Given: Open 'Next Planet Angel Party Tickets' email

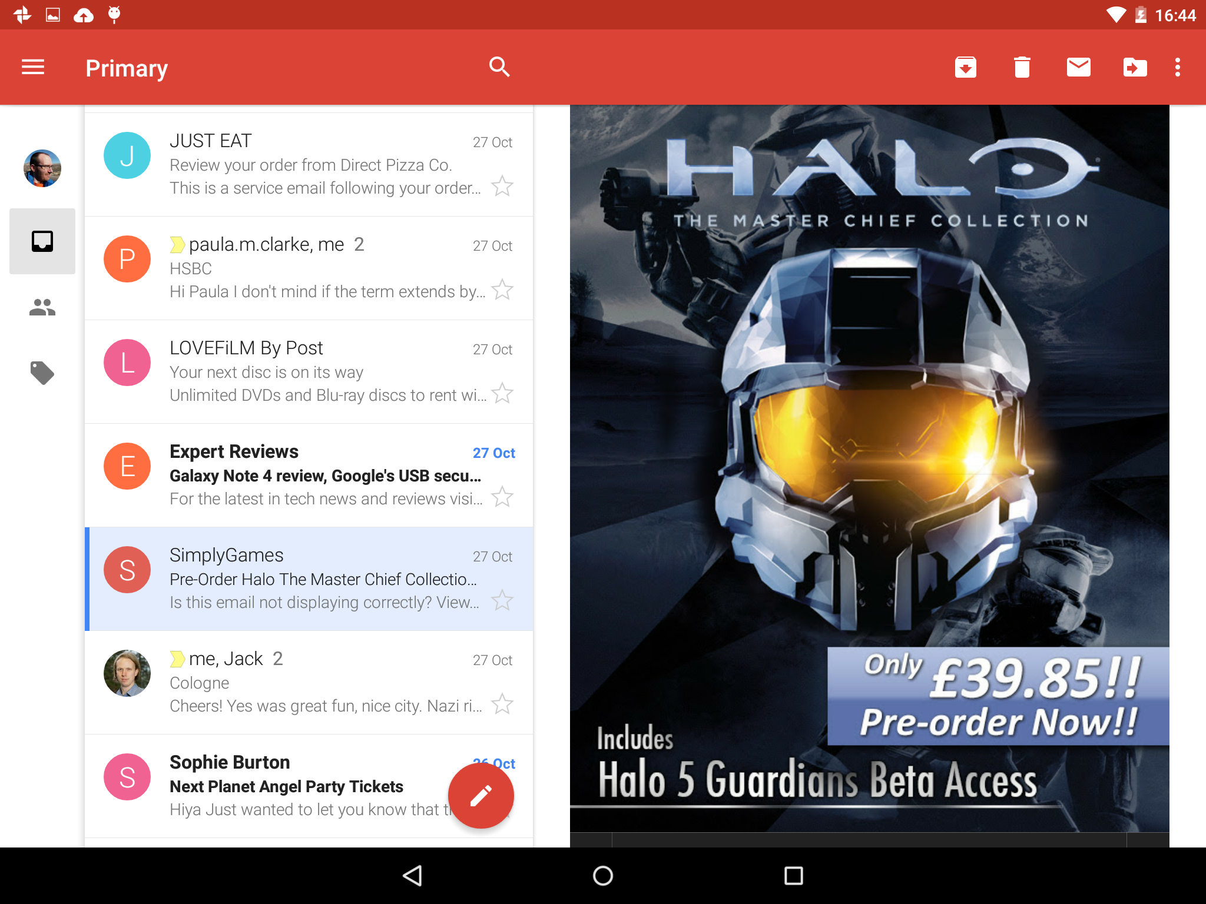Looking at the screenshot, I should (286, 787).
